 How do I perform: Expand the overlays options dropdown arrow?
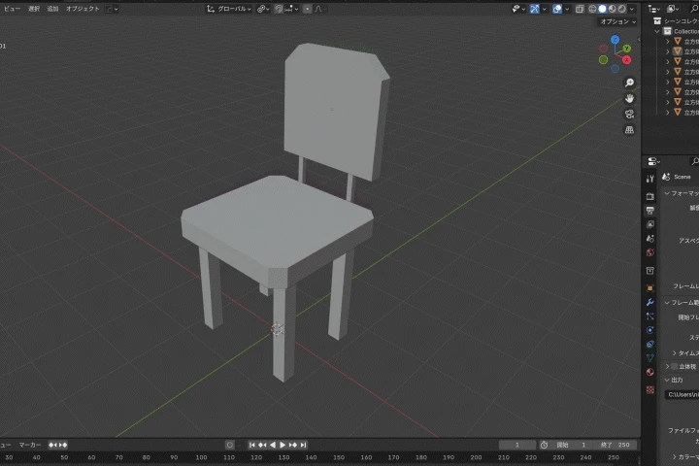point(567,9)
